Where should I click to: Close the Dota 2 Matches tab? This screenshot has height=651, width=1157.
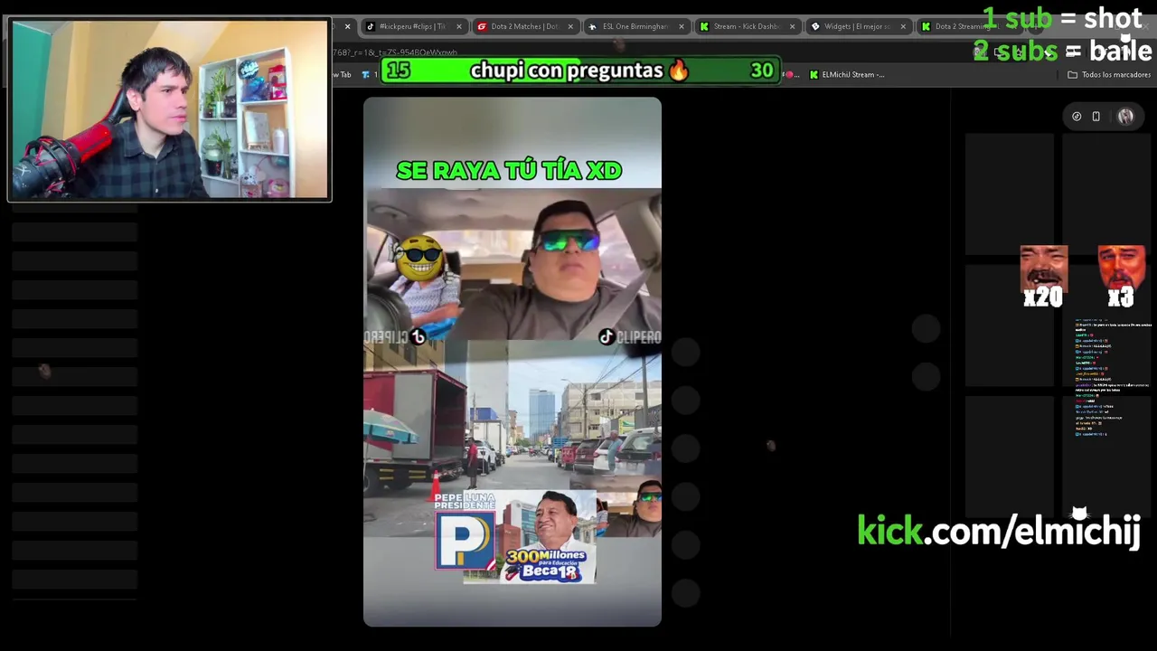[569, 26]
